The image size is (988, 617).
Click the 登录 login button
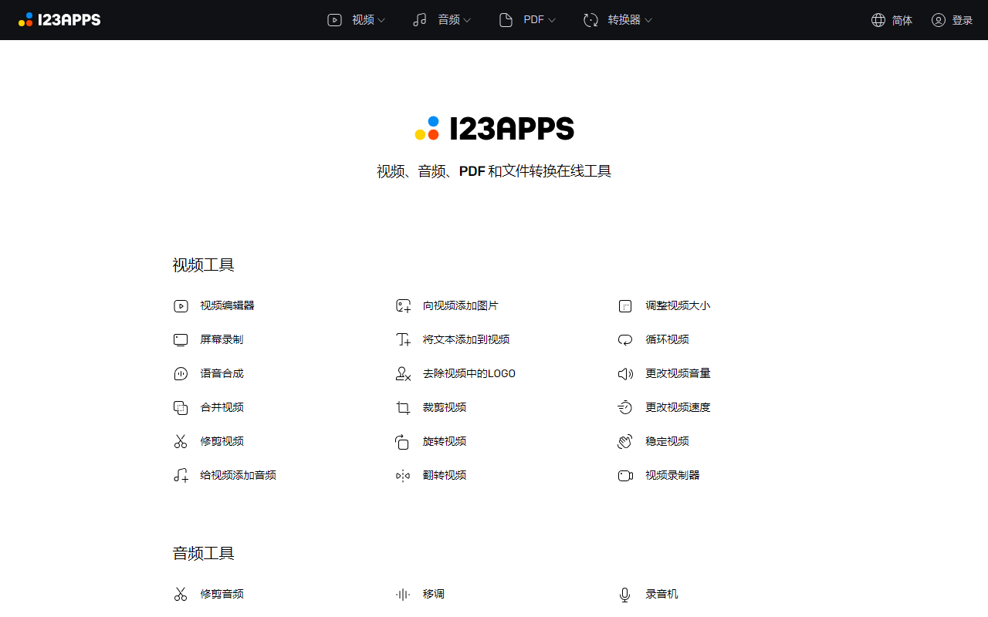952,20
